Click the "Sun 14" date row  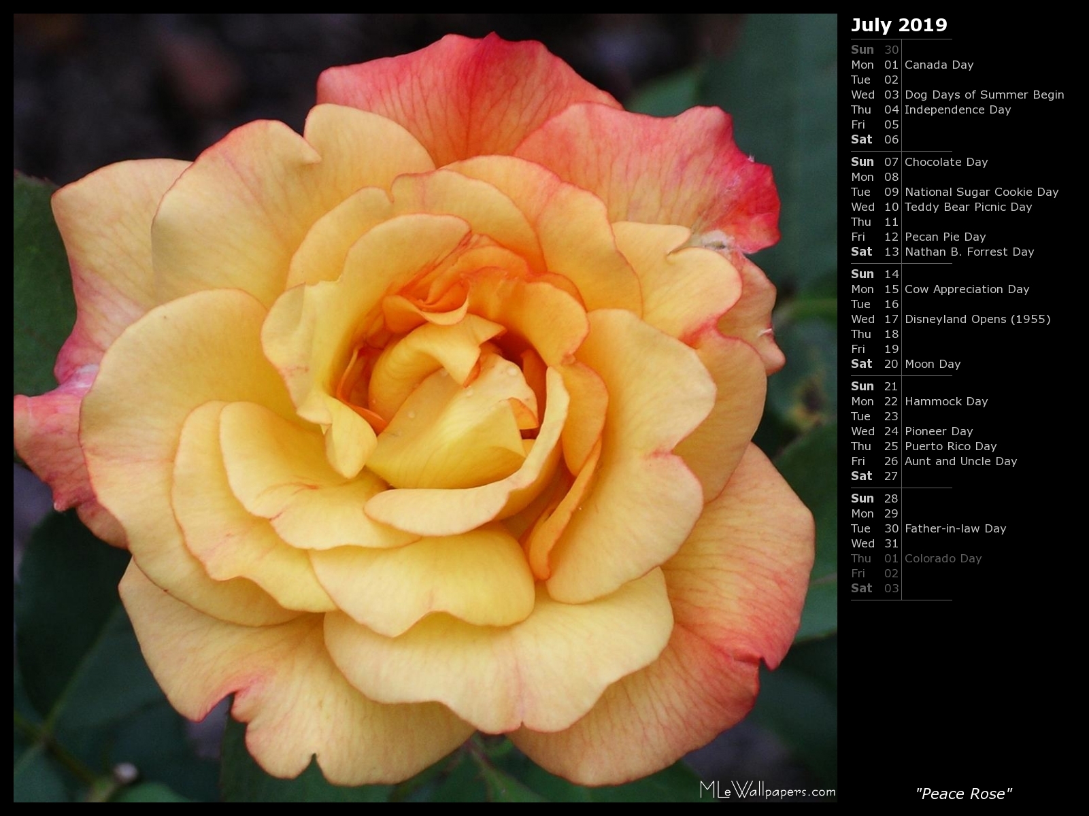point(875,274)
